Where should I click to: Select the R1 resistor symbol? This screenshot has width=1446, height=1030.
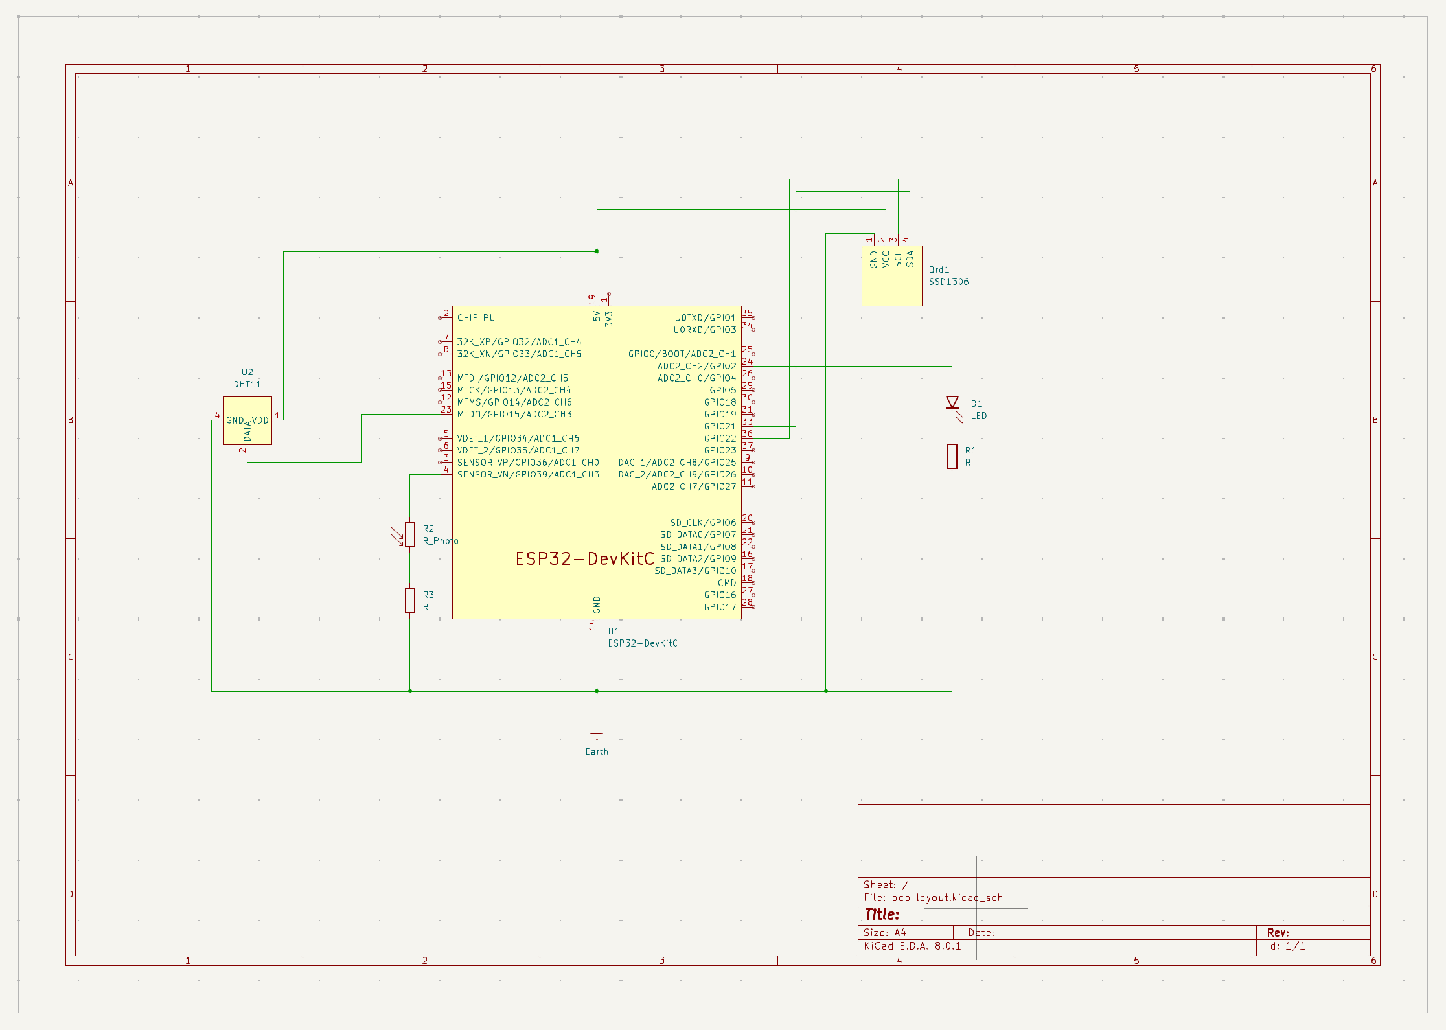[952, 456]
